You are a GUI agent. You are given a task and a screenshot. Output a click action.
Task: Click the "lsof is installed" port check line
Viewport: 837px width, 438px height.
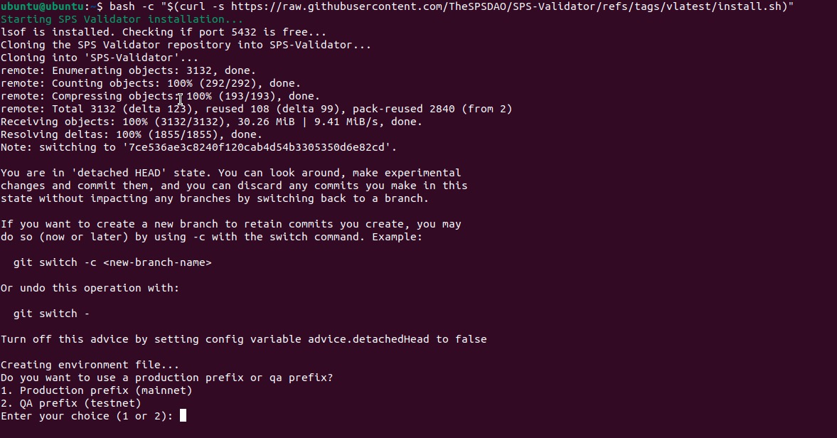pyautogui.click(x=164, y=32)
